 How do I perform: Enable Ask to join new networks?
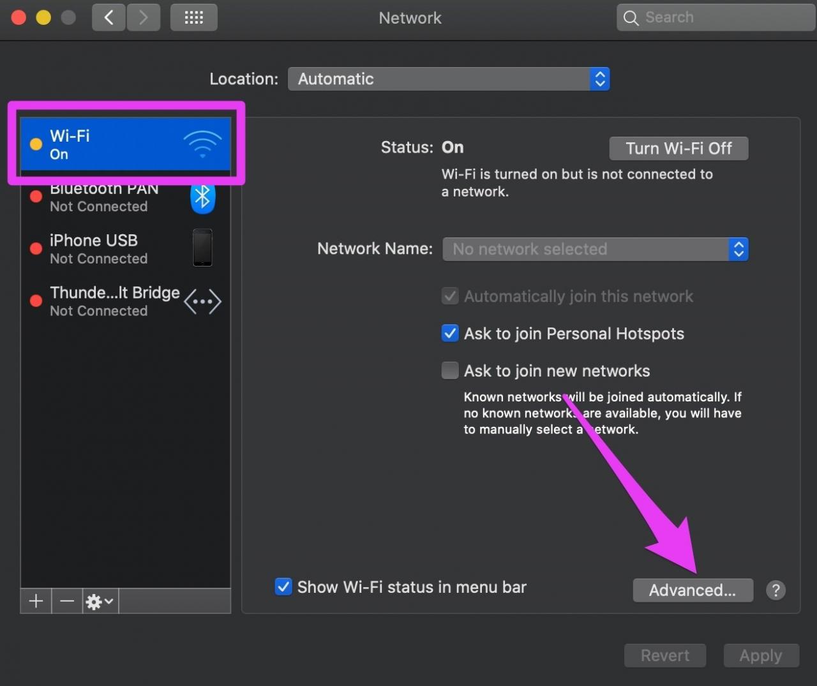pyautogui.click(x=450, y=370)
